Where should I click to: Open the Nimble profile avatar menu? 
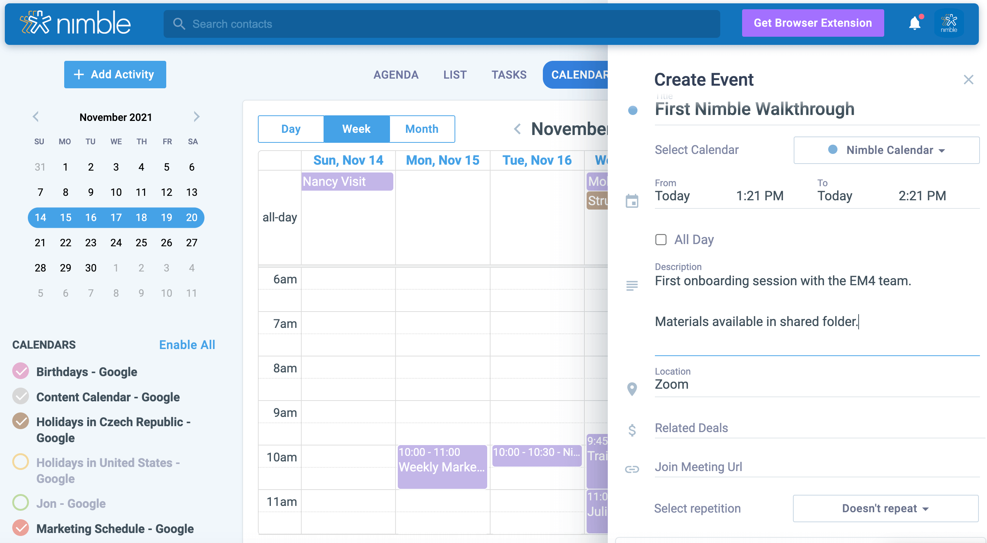click(x=949, y=23)
